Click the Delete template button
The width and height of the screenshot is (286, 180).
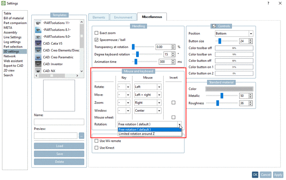pos(59,162)
